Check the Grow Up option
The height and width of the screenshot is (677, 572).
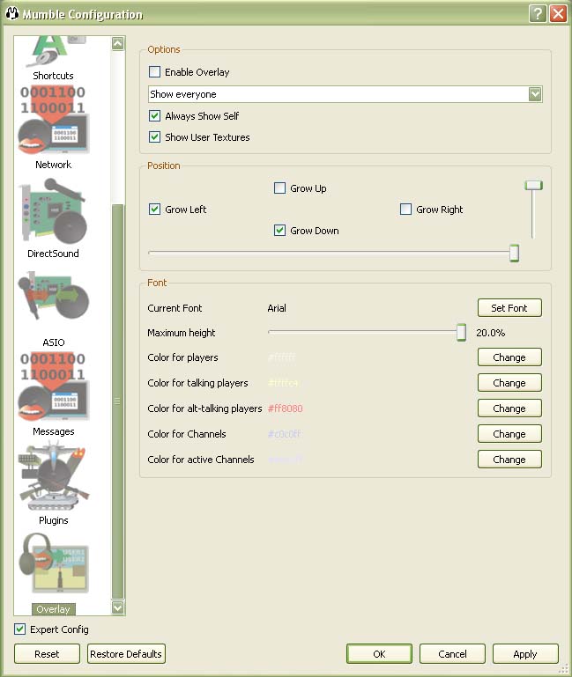279,188
